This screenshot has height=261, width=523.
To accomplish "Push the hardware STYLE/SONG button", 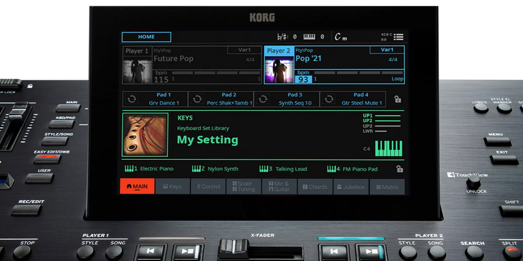I will (x=55, y=141).
